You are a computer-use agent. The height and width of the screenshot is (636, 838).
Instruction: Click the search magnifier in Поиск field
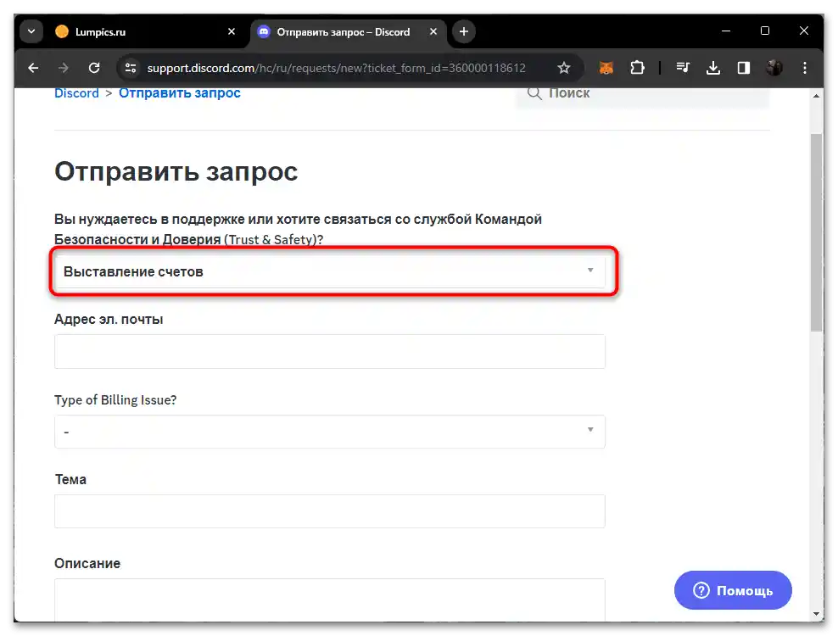pos(534,93)
